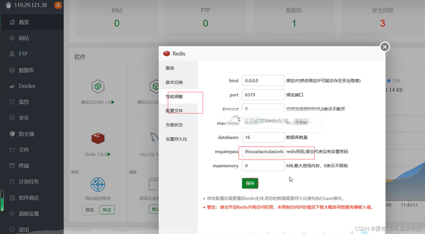Open the 配置文件 tab

(x=178, y=111)
